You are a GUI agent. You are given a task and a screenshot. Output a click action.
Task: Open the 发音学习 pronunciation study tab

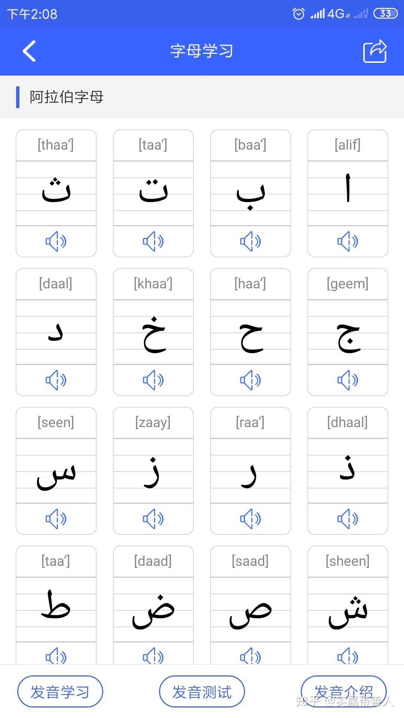coord(60,691)
